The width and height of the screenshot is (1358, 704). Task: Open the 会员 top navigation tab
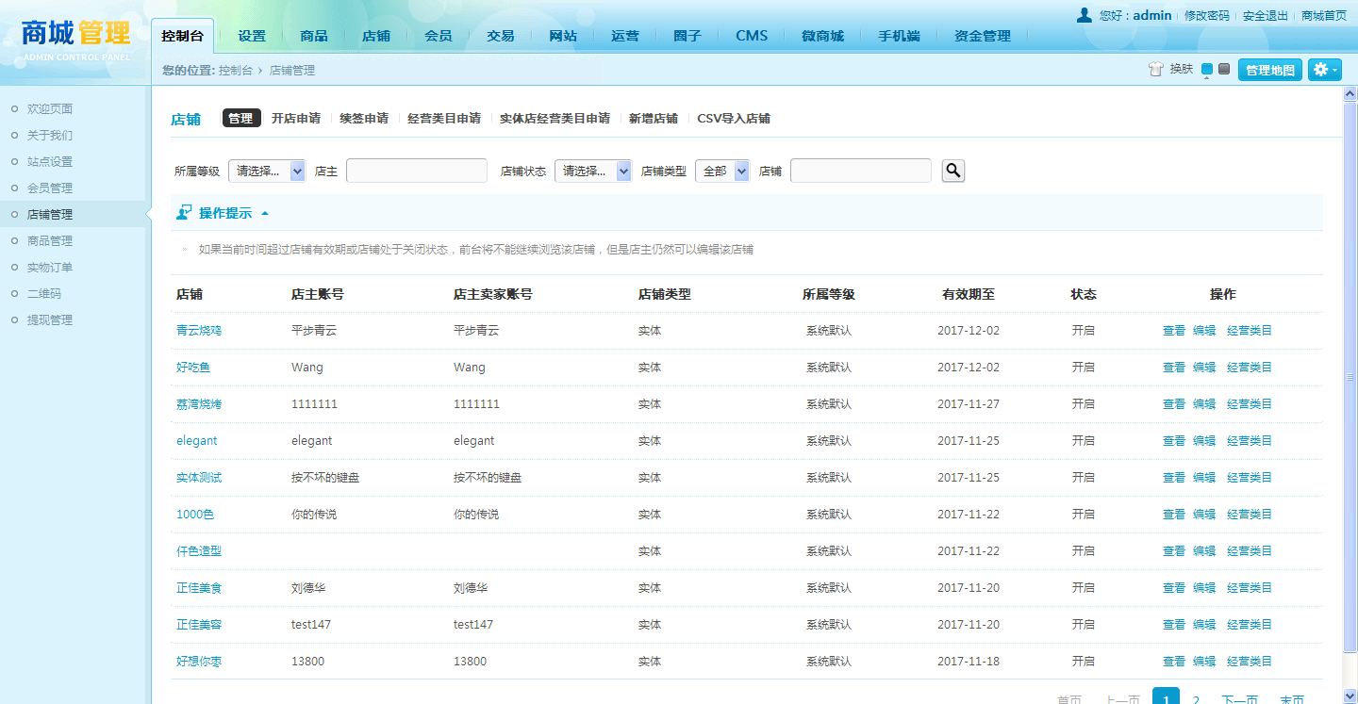[x=439, y=36]
